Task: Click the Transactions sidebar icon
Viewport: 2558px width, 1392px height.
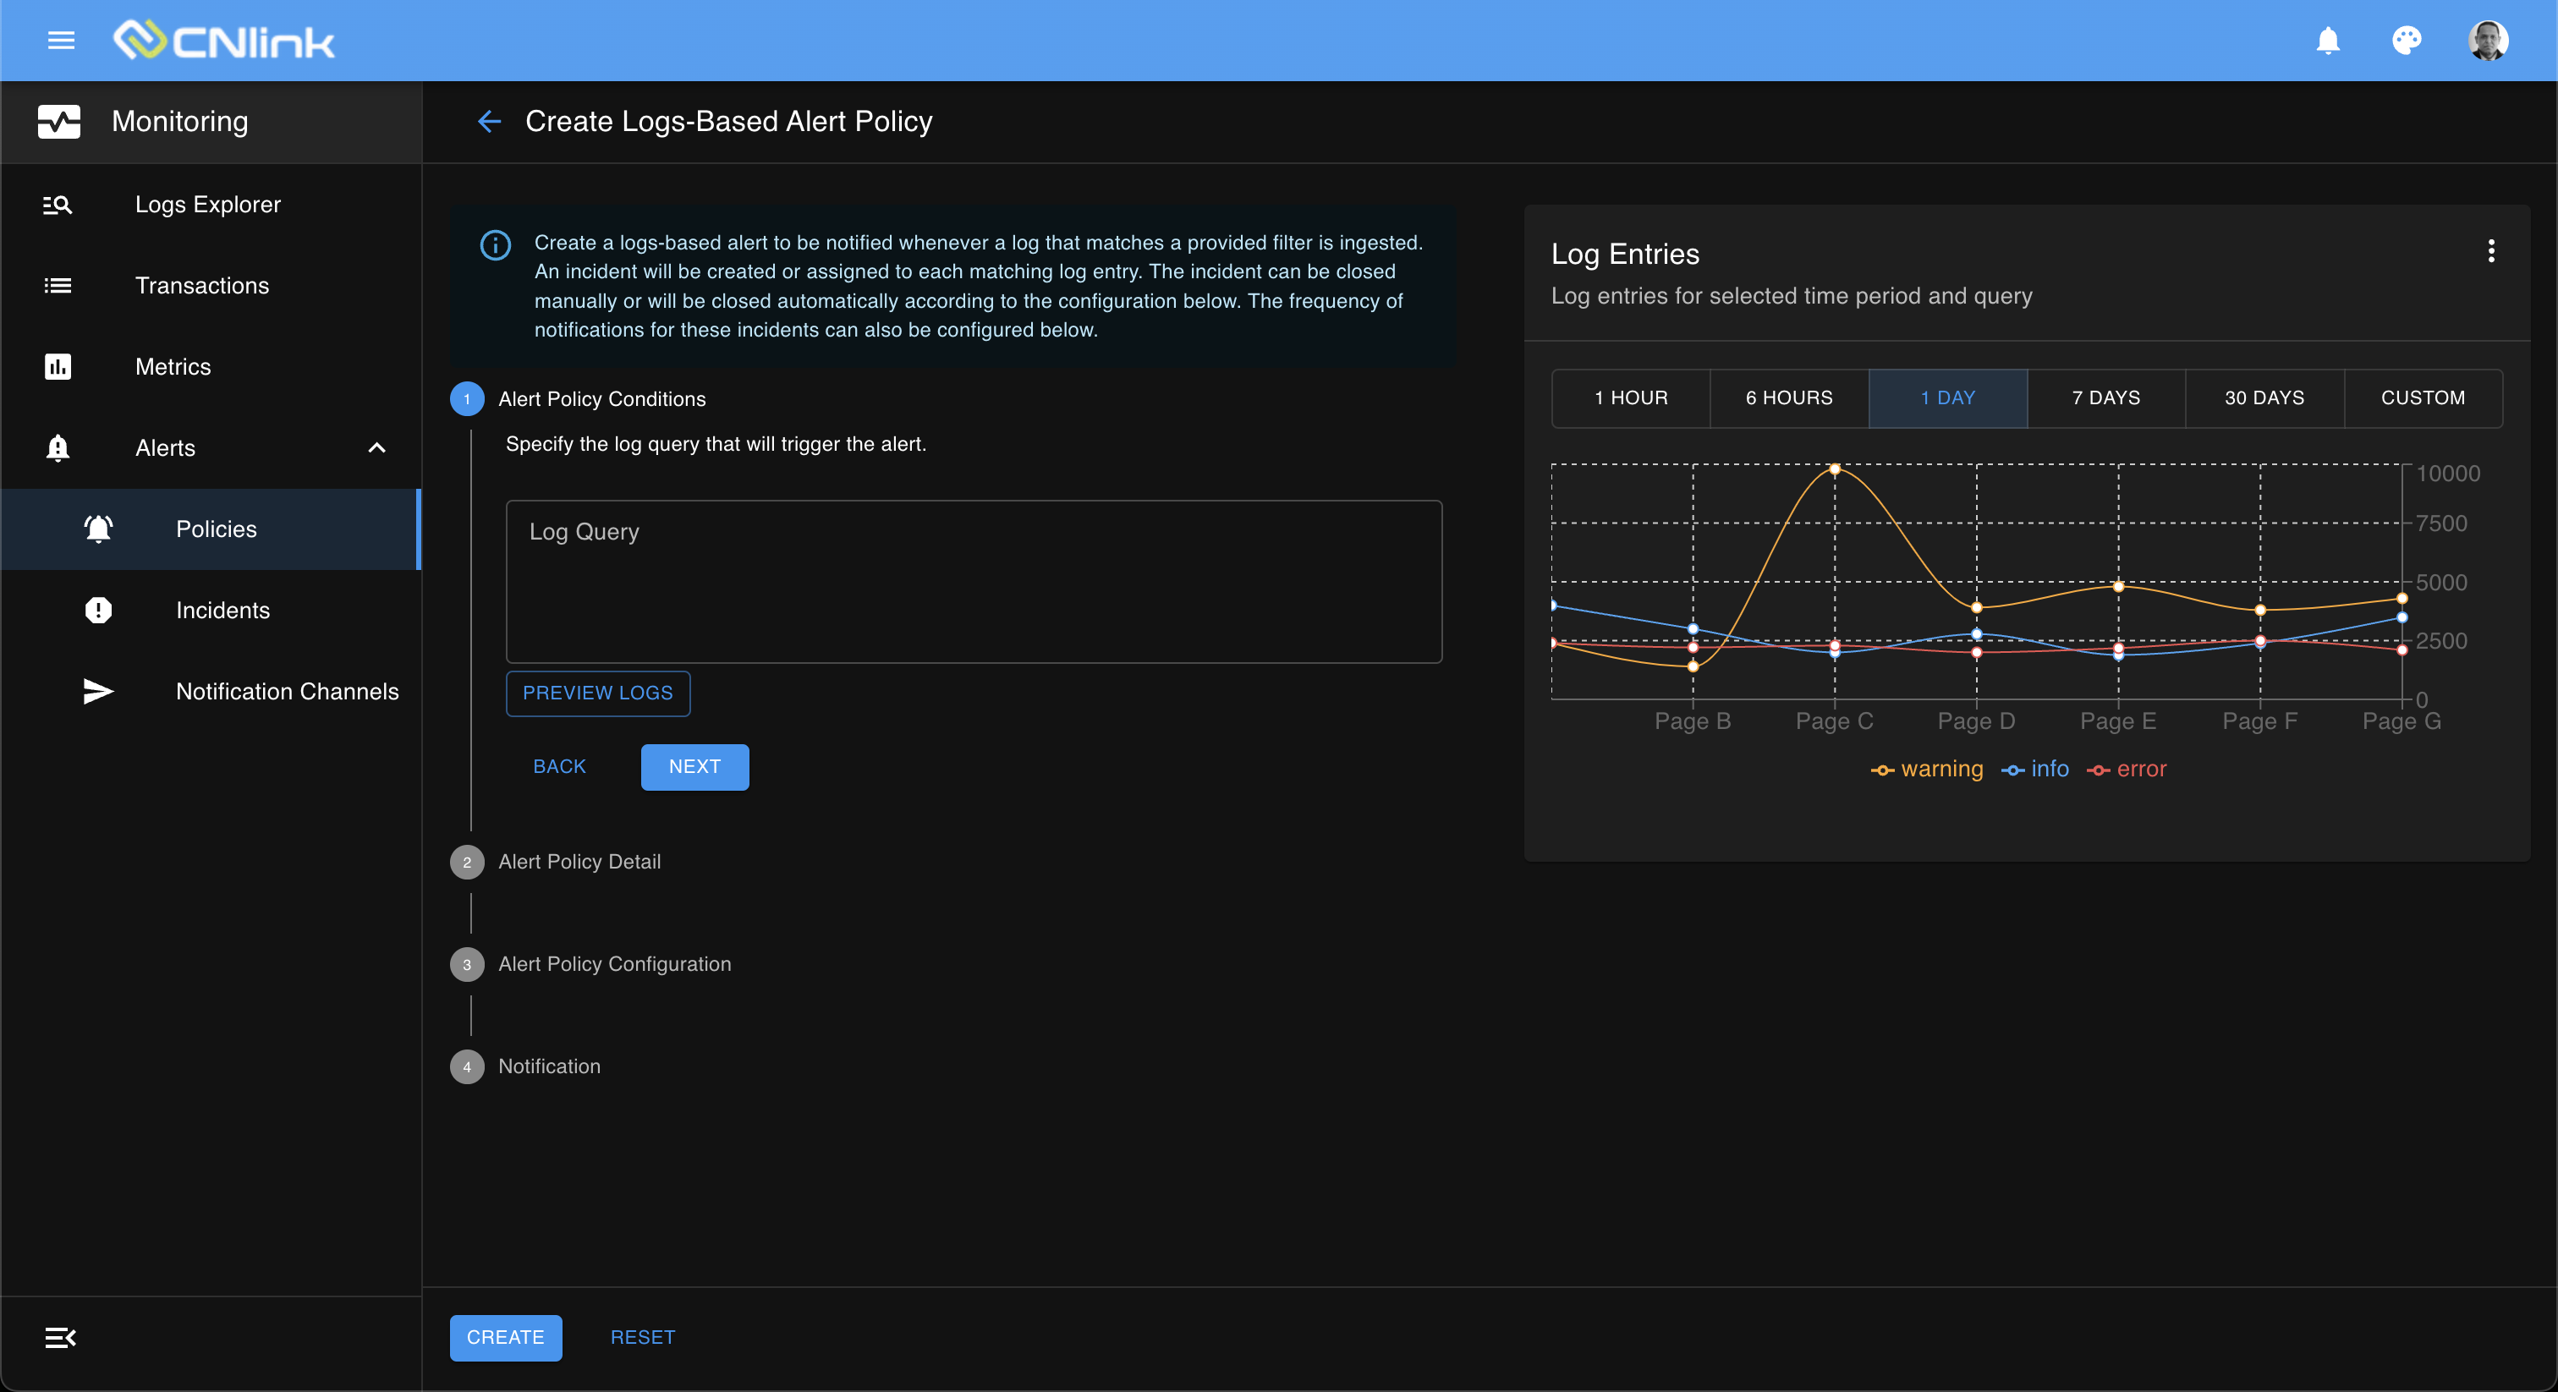Action: click(58, 284)
